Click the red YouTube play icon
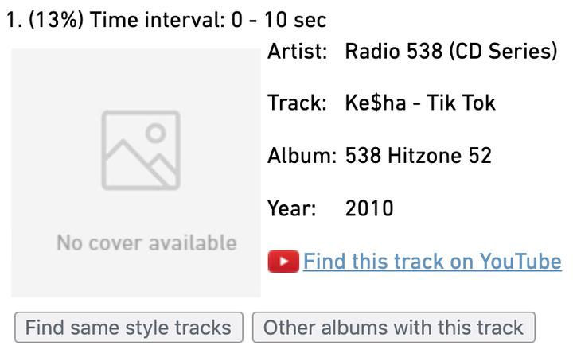Screen dimensions: 573x353 [x=283, y=262]
